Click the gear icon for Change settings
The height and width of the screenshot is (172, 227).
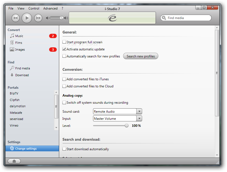12,148
